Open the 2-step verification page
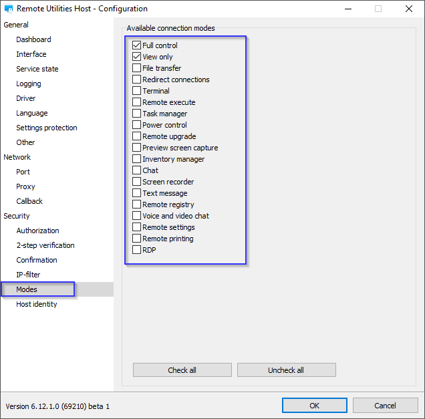Screen dimensions: 425x419 (45, 245)
